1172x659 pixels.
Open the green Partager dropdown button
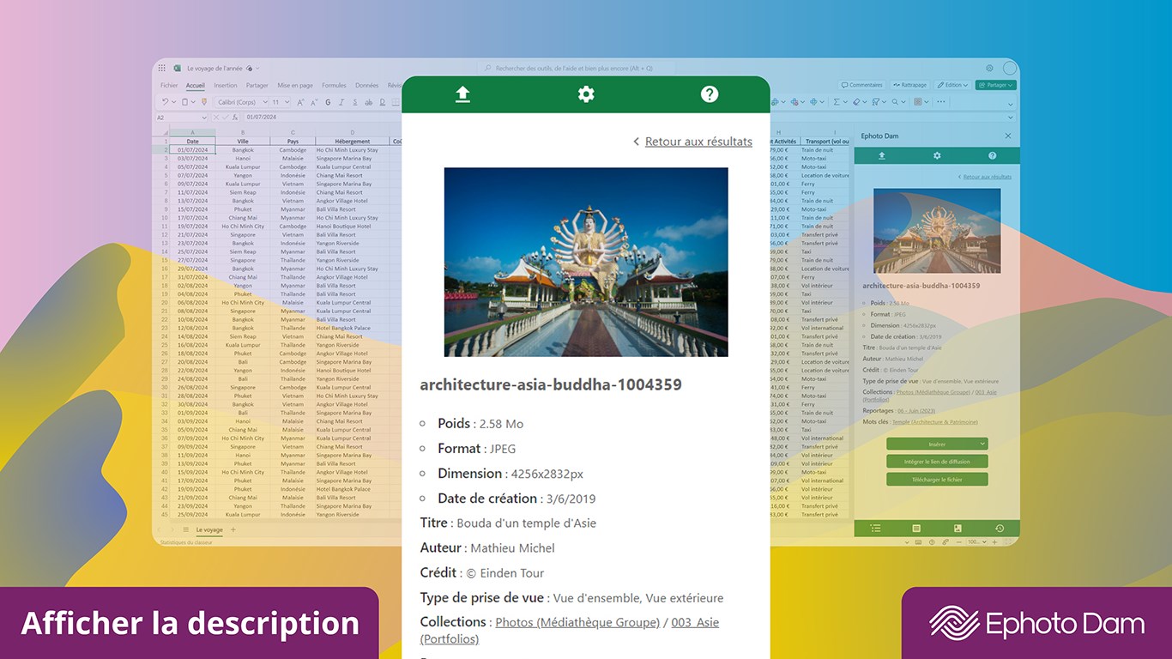[x=995, y=85]
